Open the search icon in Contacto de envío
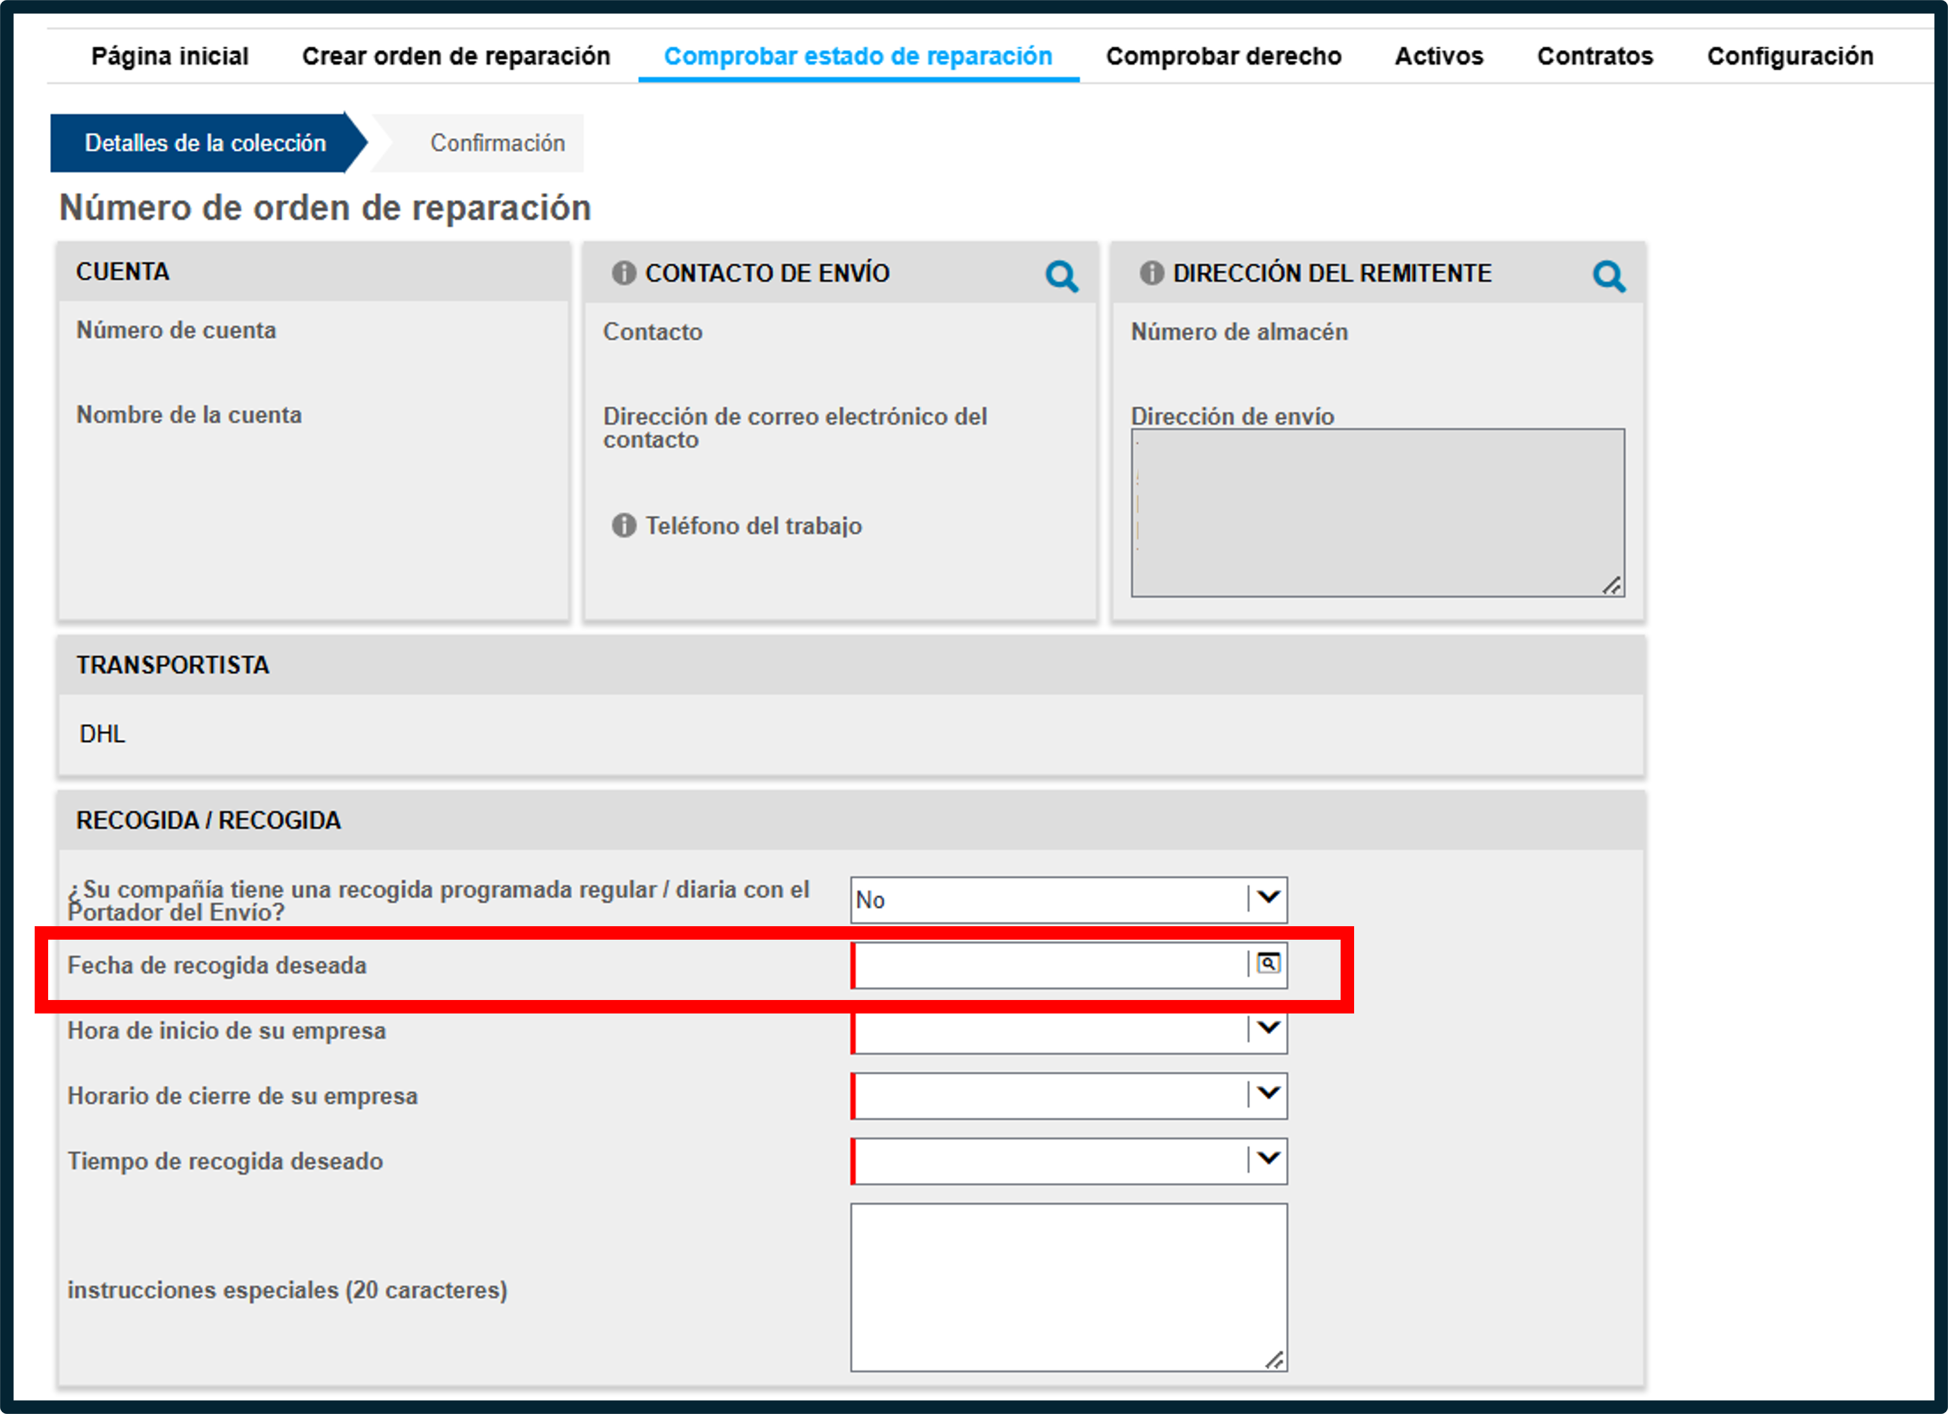The height and width of the screenshot is (1414, 1948). tap(1061, 277)
